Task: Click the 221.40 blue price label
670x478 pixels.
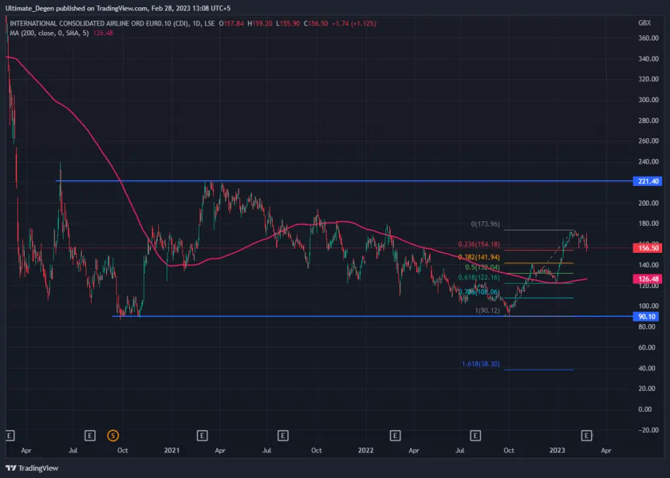Action: (x=648, y=181)
